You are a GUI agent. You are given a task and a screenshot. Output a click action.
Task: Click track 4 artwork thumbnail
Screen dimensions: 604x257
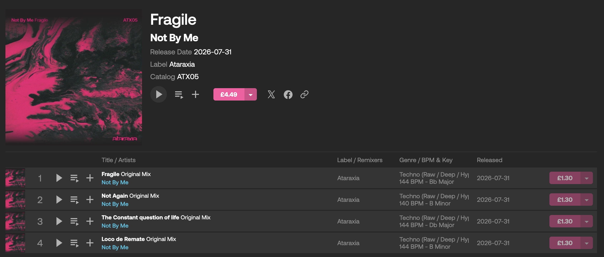(15, 243)
